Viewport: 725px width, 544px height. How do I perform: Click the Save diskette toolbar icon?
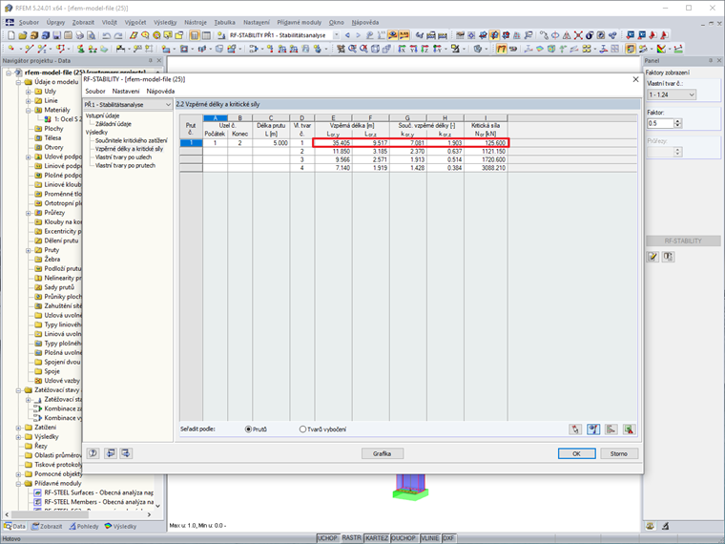(x=57, y=35)
